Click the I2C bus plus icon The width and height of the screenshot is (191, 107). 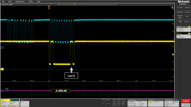point(7,91)
